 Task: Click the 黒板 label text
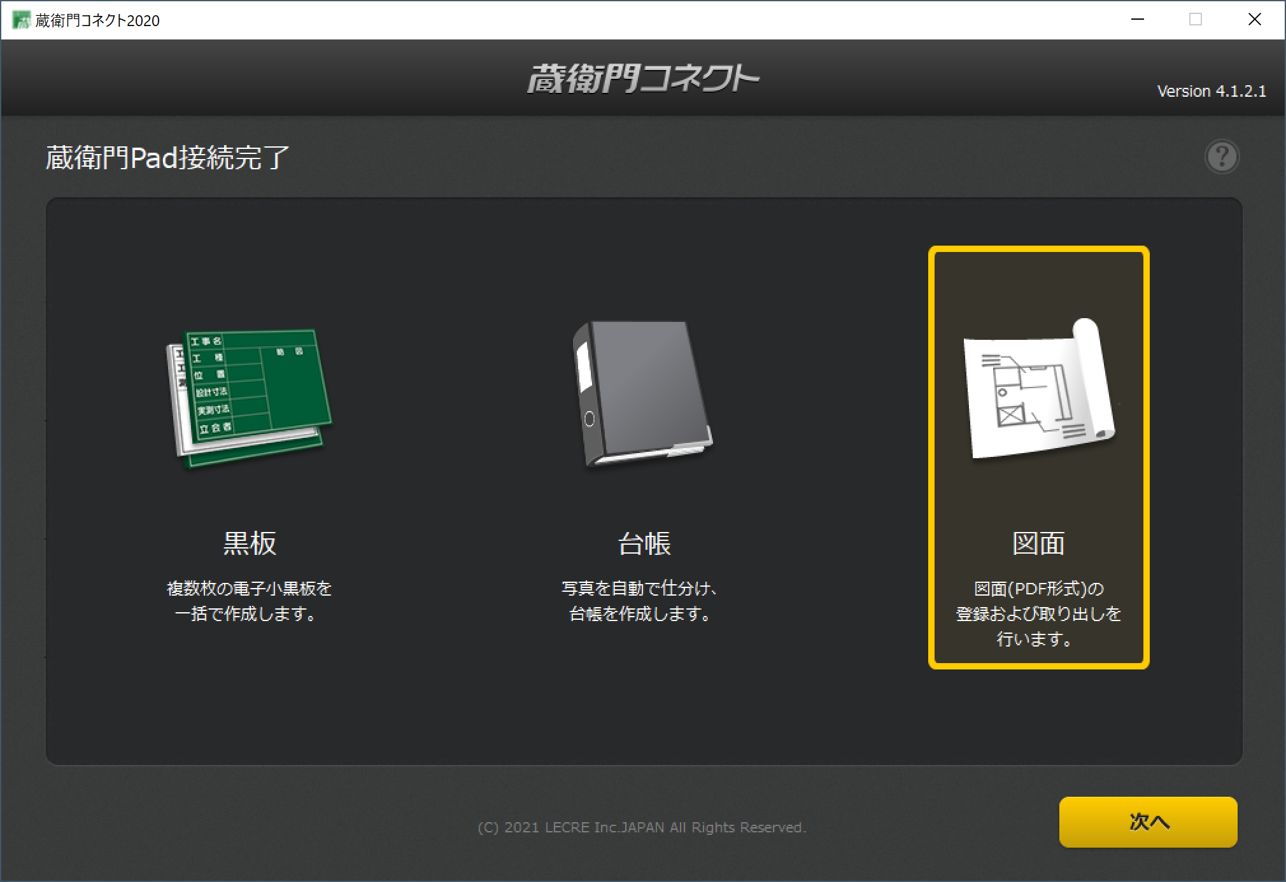coord(250,543)
